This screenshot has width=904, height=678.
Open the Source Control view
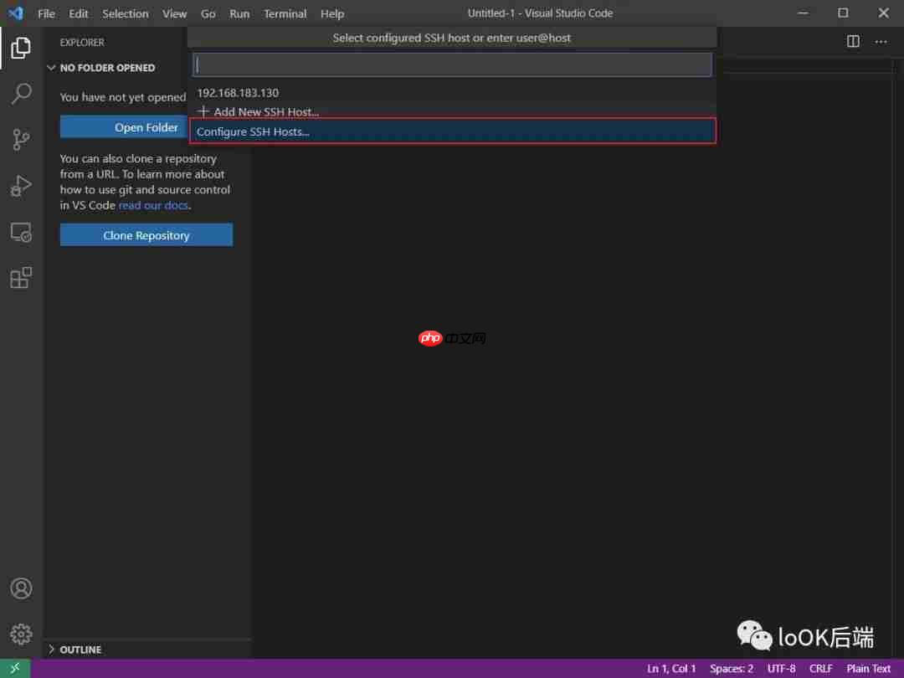pyautogui.click(x=20, y=140)
